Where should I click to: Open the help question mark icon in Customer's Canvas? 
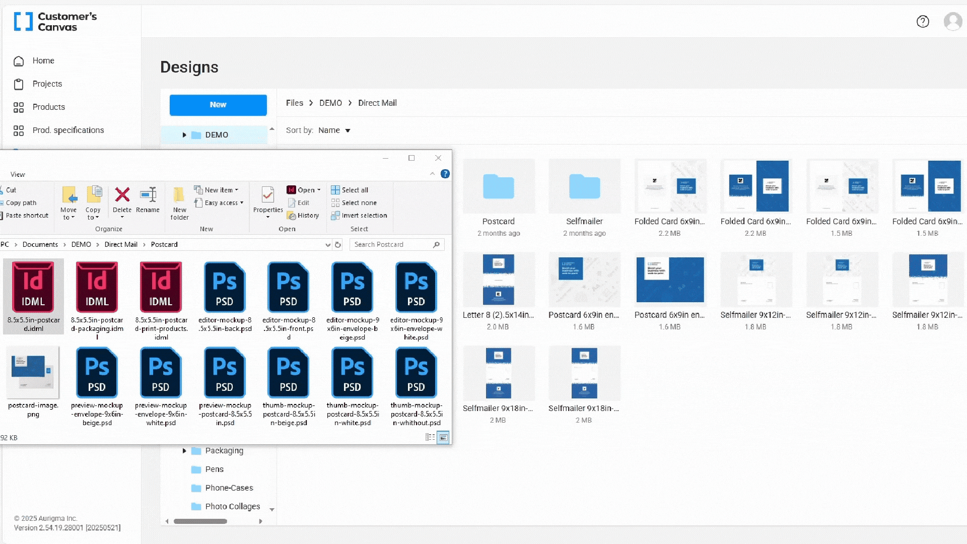(923, 22)
